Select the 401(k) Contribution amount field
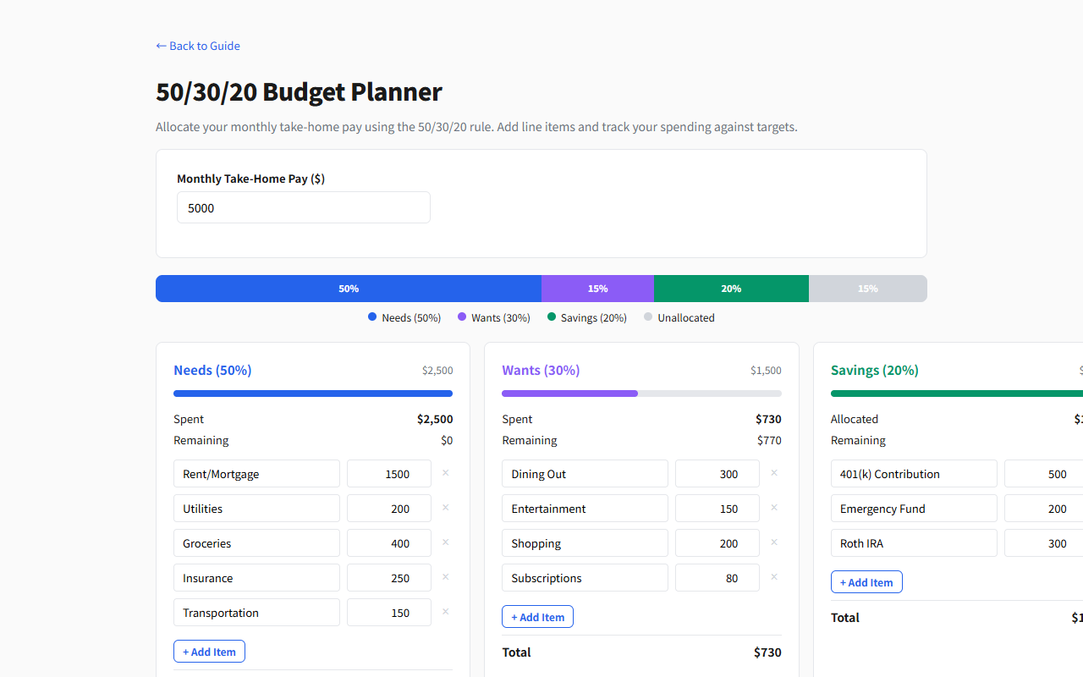The width and height of the screenshot is (1083, 677). [x=1049, y=473]
